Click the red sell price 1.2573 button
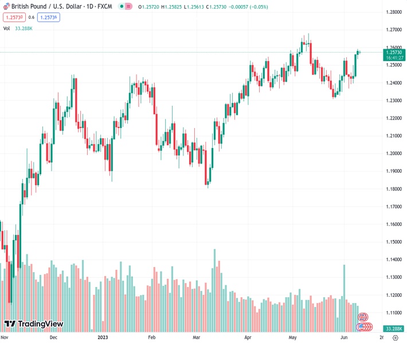 click(x=13, y=17)
